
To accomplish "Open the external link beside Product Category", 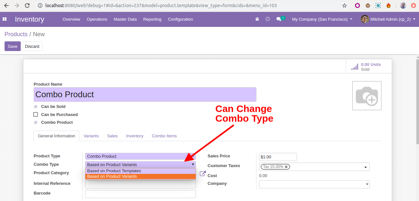I will [x=203, y=174].
